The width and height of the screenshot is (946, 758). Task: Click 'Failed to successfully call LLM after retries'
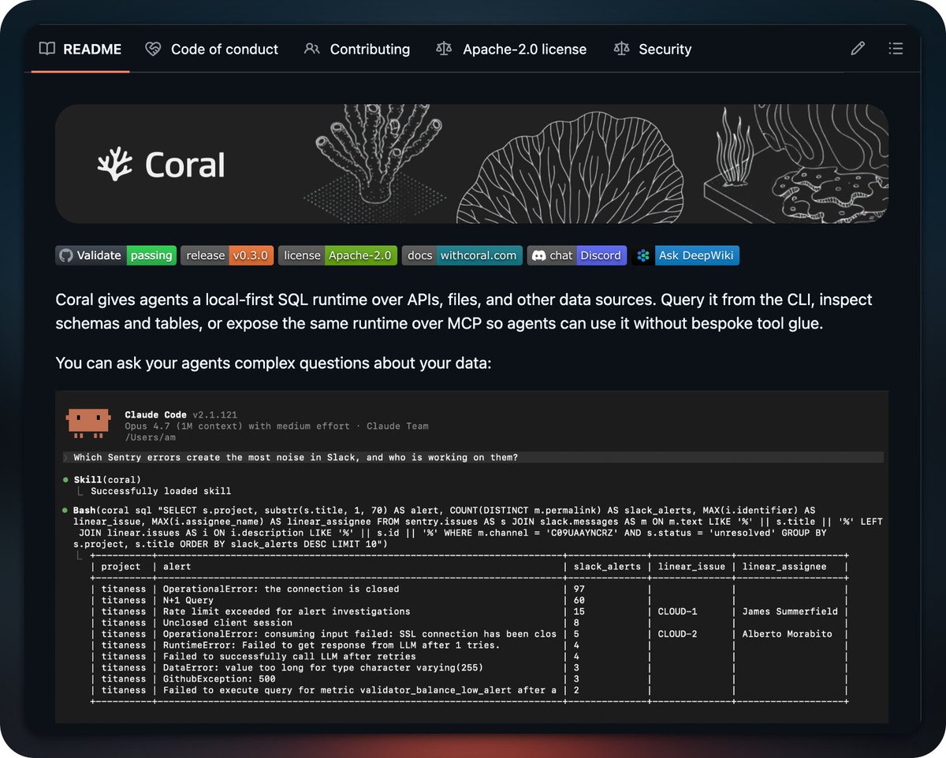pyautogui.click(x=289, y=656)
